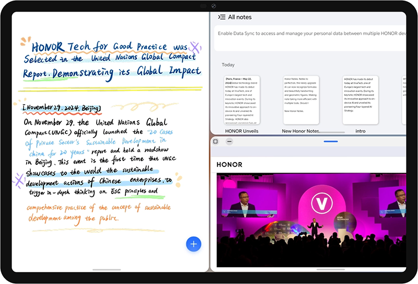Screen dimensions: 418x284
Task: Click the '[November 29, 2024, Beijing]' handwritten line
Action: pyautogui.click(x=62, y=108)
